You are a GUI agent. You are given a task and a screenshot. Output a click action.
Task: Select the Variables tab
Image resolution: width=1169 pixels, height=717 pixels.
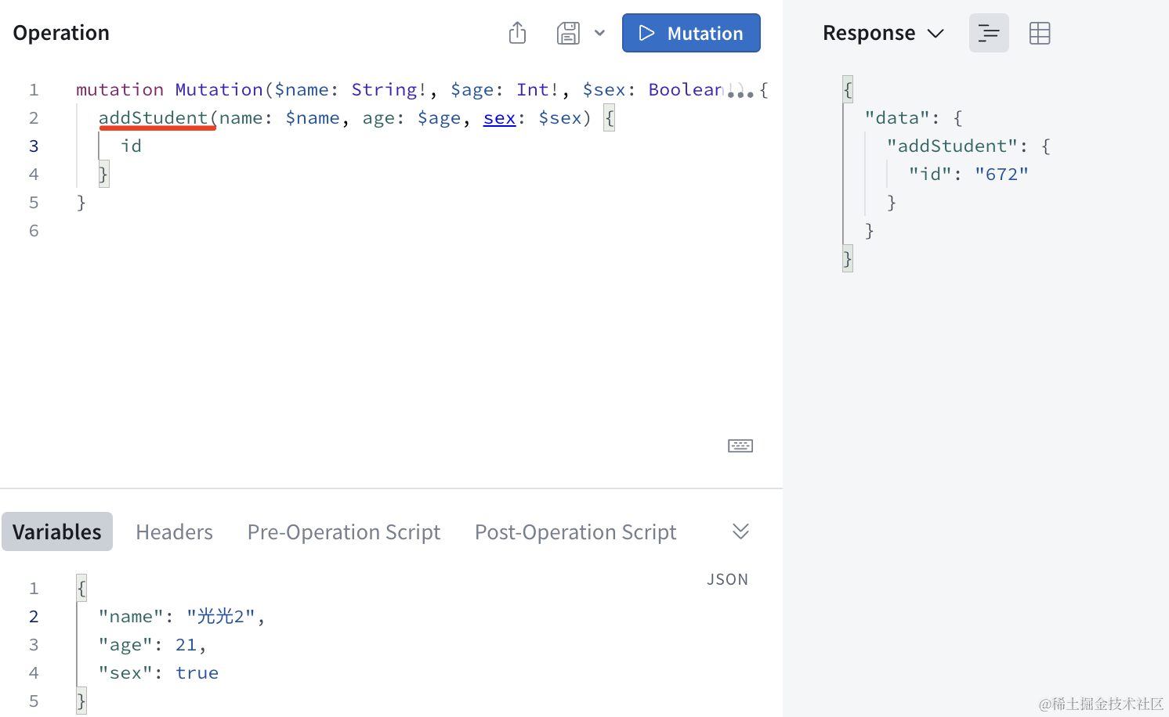point(57,531)
